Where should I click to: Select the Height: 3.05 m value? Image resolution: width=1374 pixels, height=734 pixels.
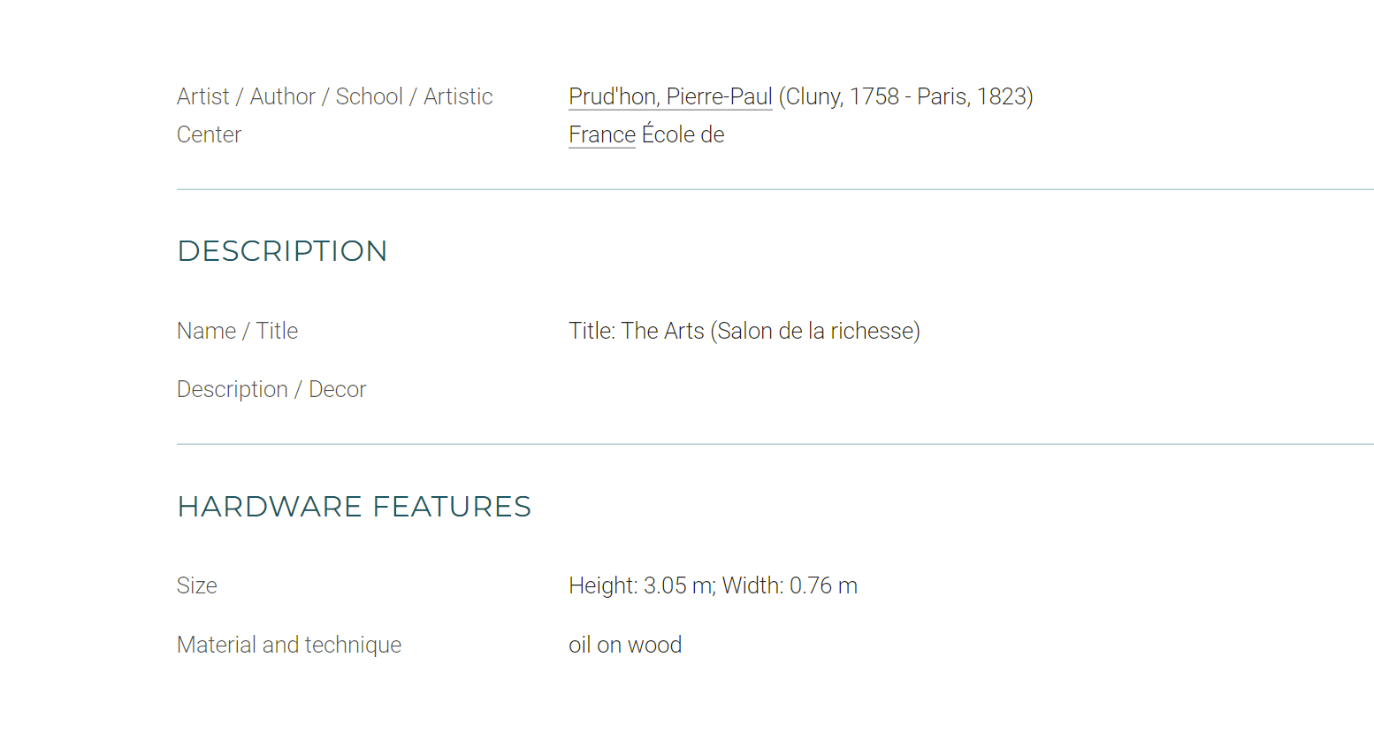click(642, 585)
